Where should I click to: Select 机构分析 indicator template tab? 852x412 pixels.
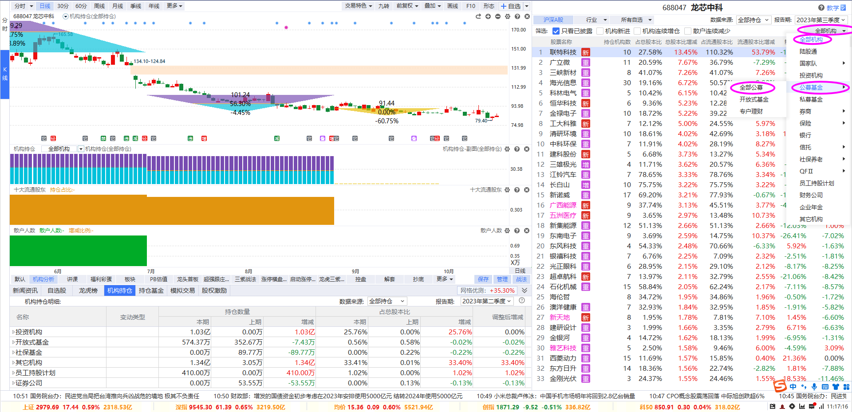(x=43, y=279)
